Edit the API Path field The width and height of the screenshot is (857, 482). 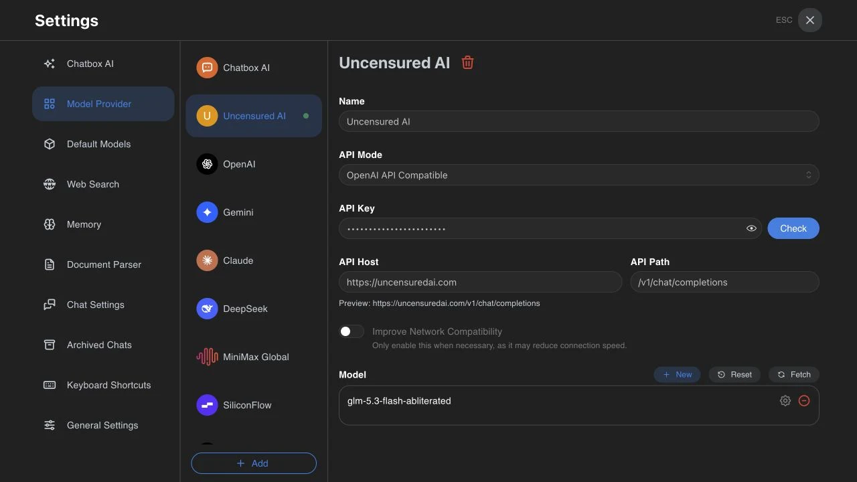[x=725, y=282]
